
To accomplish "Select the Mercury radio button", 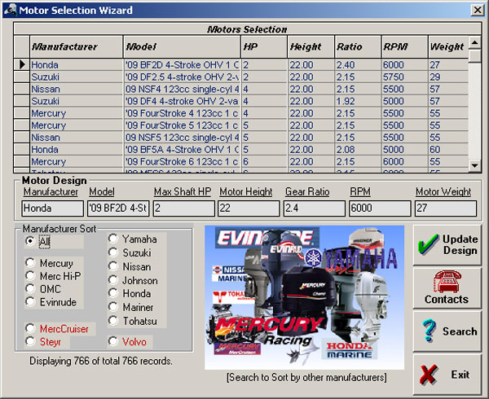I will pos(30,262).
